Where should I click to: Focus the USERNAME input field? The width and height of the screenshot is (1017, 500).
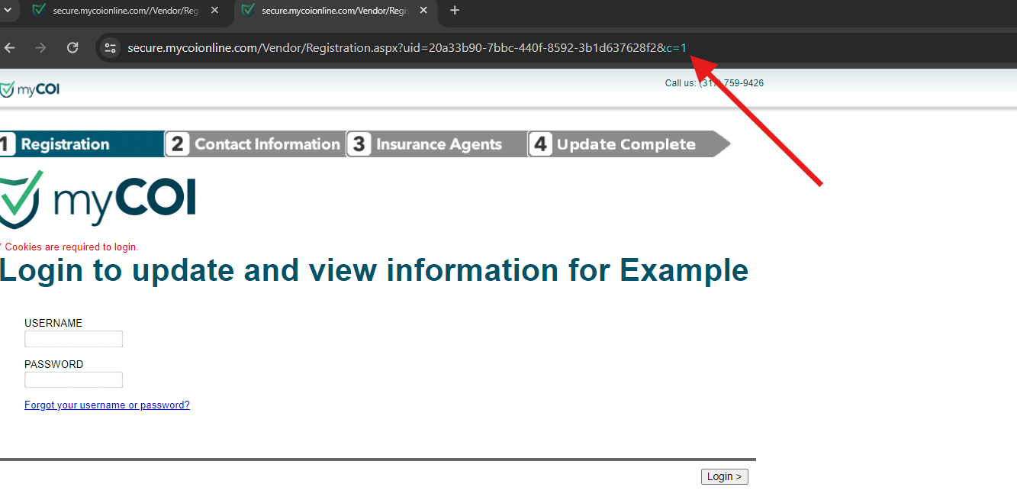click(73, 339)
